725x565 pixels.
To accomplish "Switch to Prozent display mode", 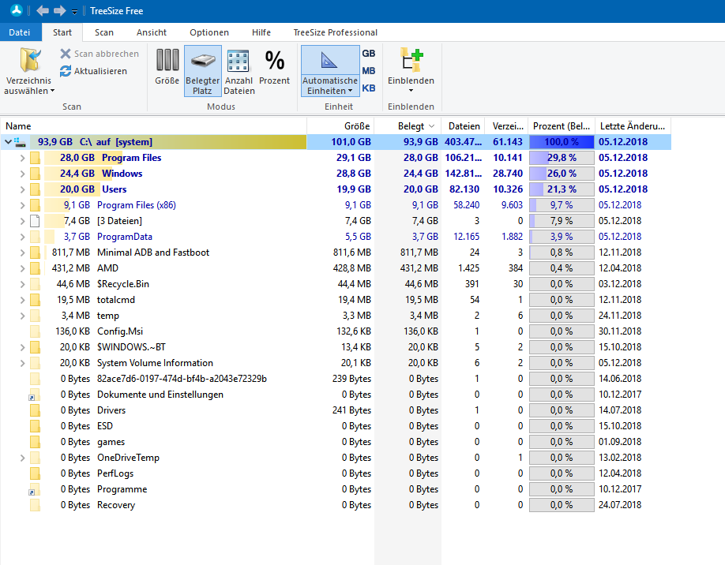I will [x=274, y=61].
